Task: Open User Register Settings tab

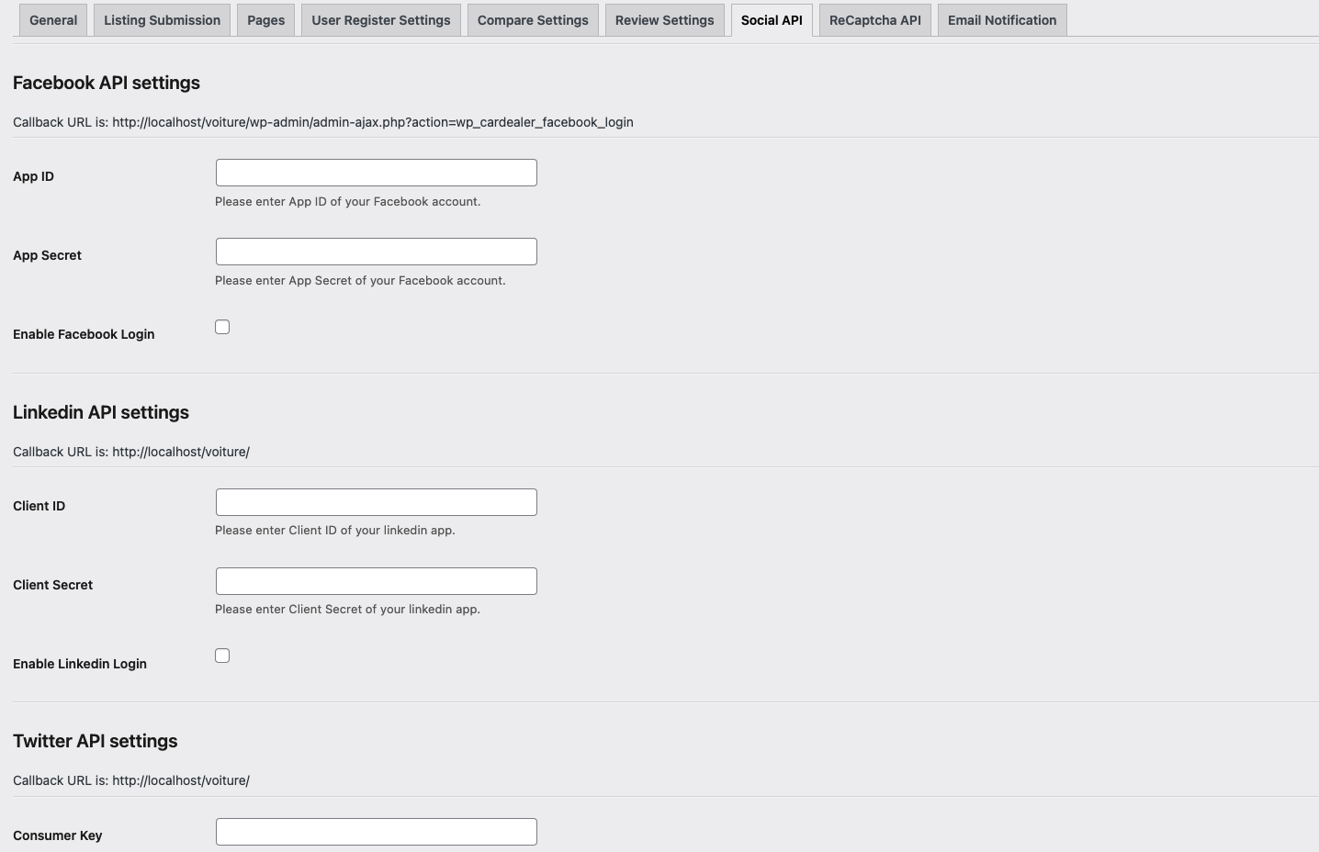Action: coord(380,20)
